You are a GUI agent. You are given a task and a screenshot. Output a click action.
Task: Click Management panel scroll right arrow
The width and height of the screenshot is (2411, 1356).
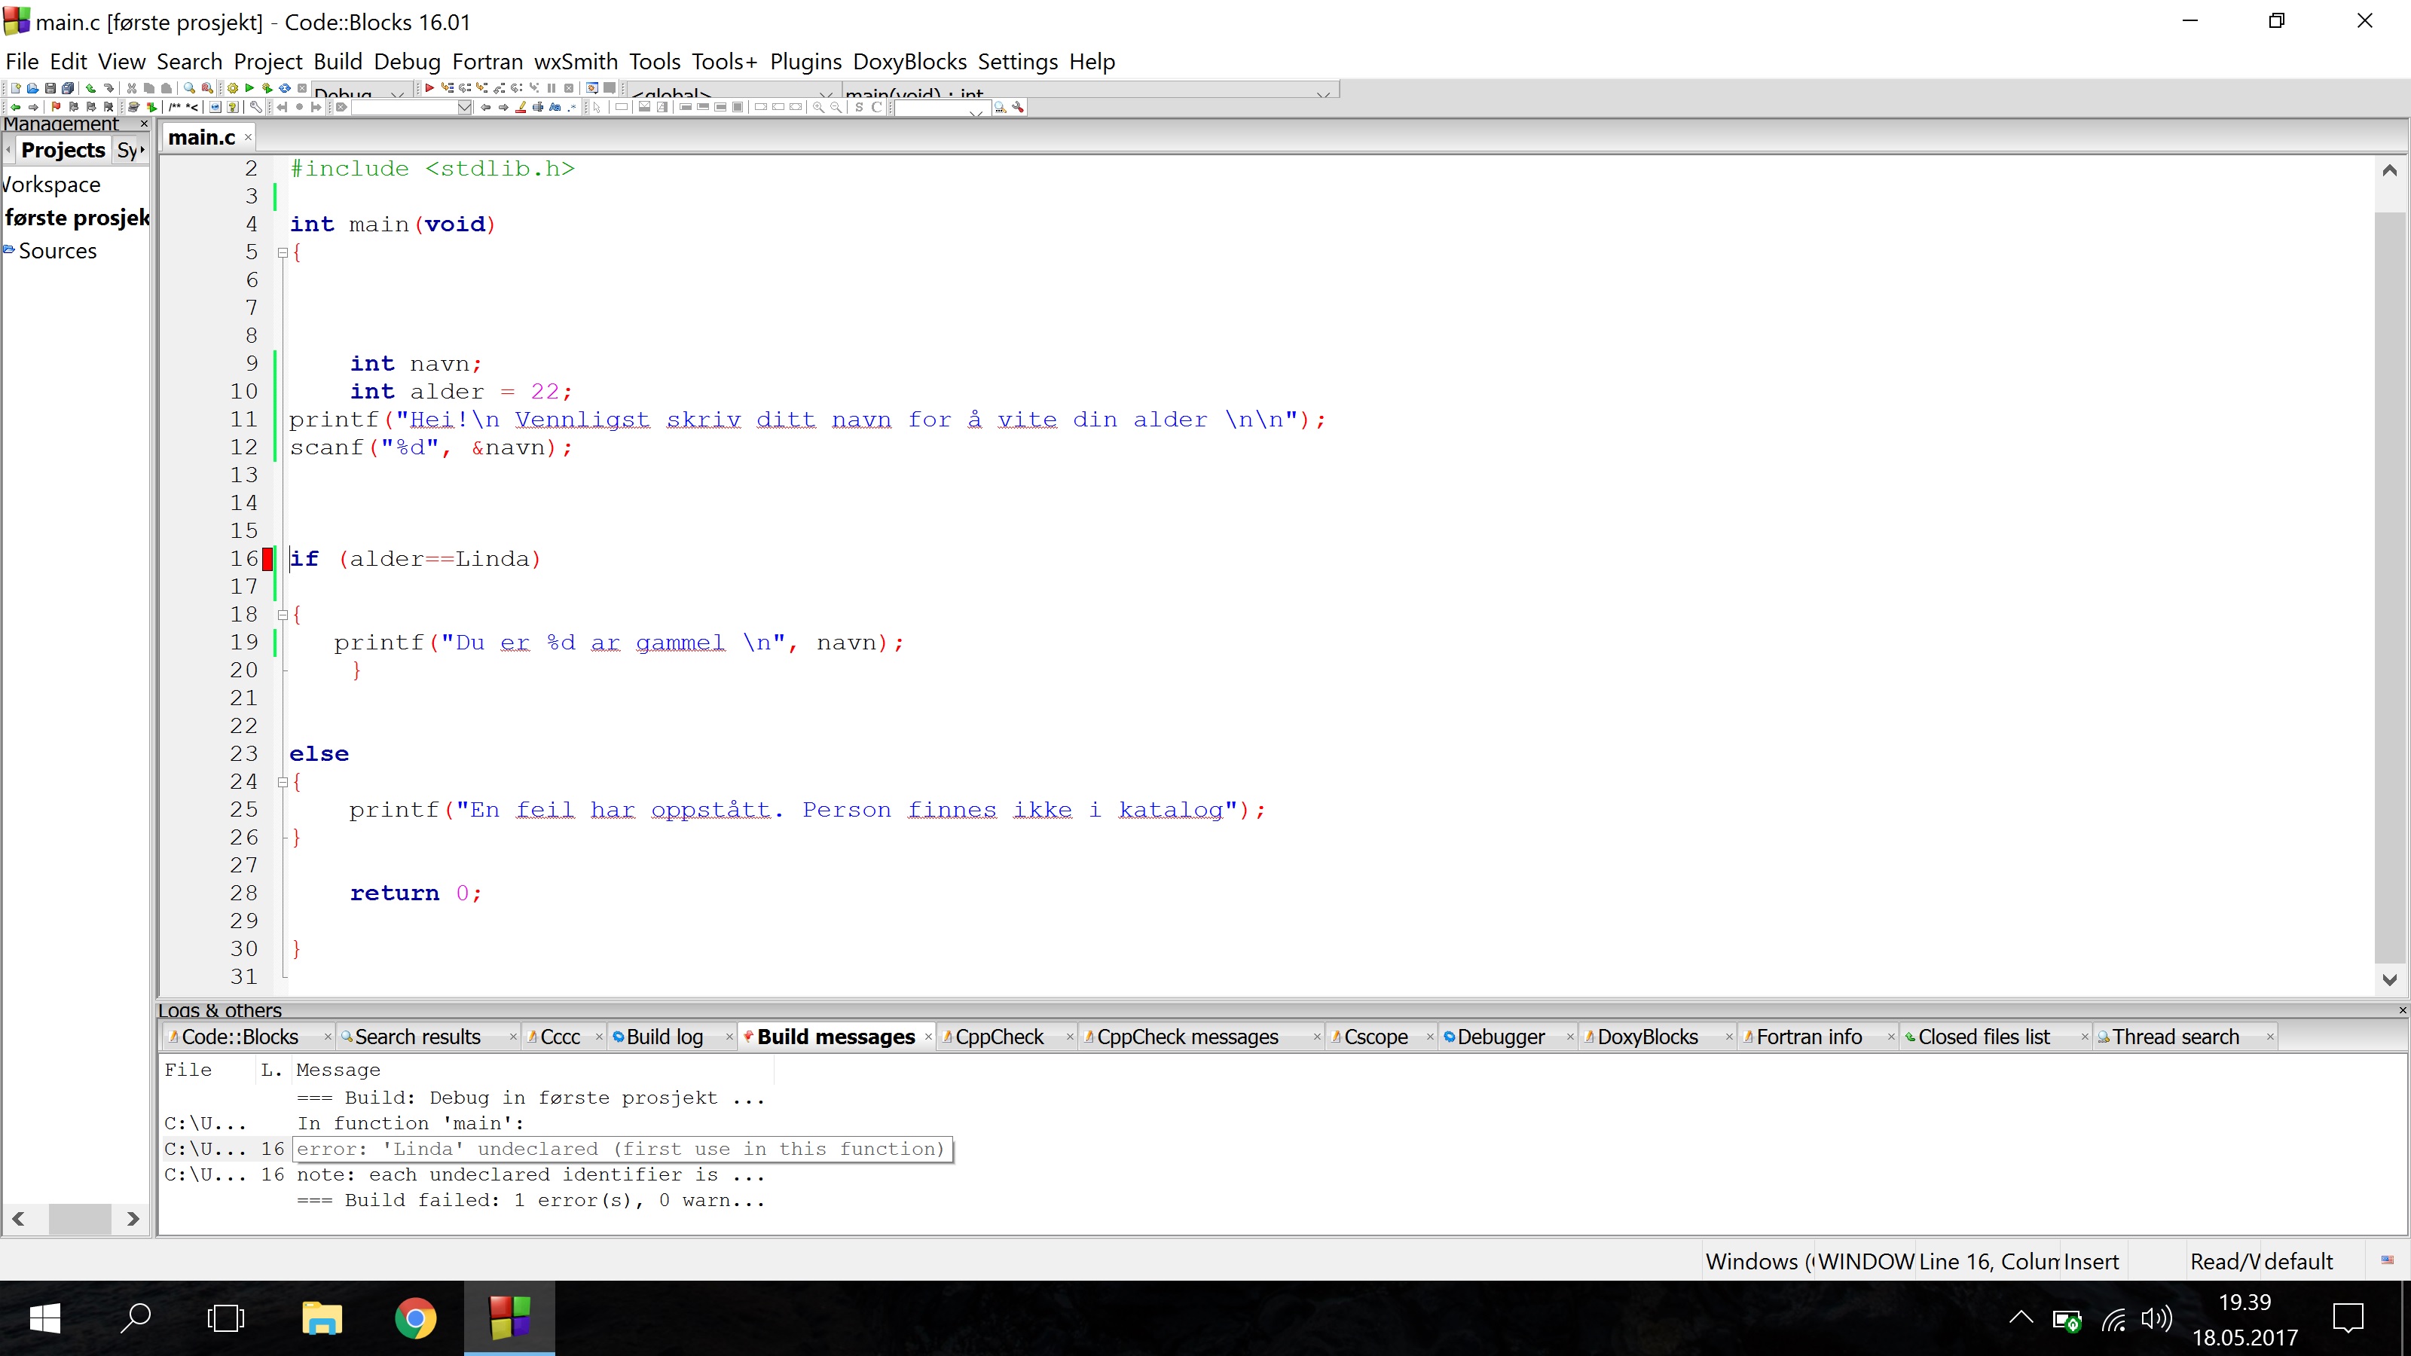(x=133, y=1218)
